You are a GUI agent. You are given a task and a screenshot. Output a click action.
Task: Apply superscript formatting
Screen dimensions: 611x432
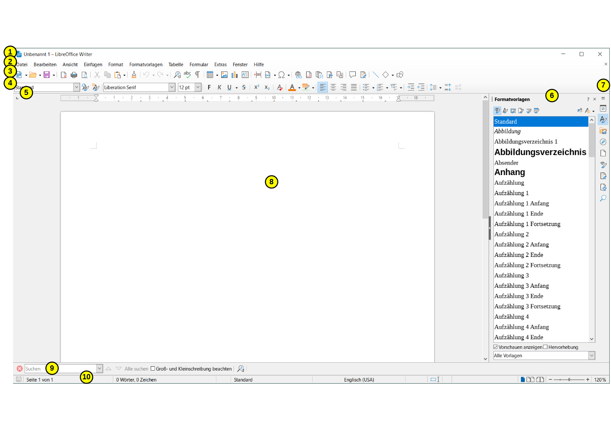tap(257, 88)
